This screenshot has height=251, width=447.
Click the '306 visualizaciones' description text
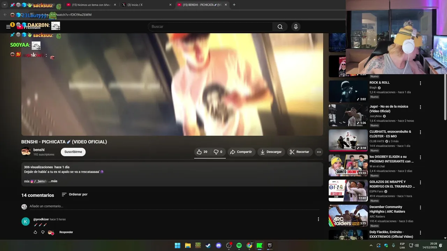pos(38,167)
